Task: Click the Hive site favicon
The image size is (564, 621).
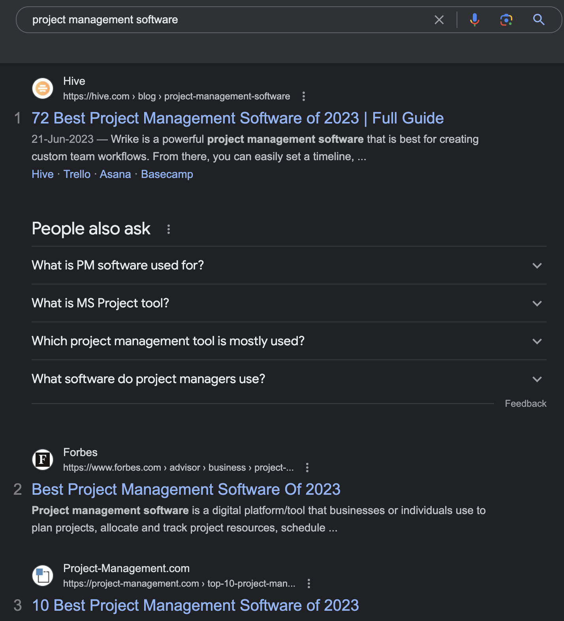Action: [x=43, y=88]
